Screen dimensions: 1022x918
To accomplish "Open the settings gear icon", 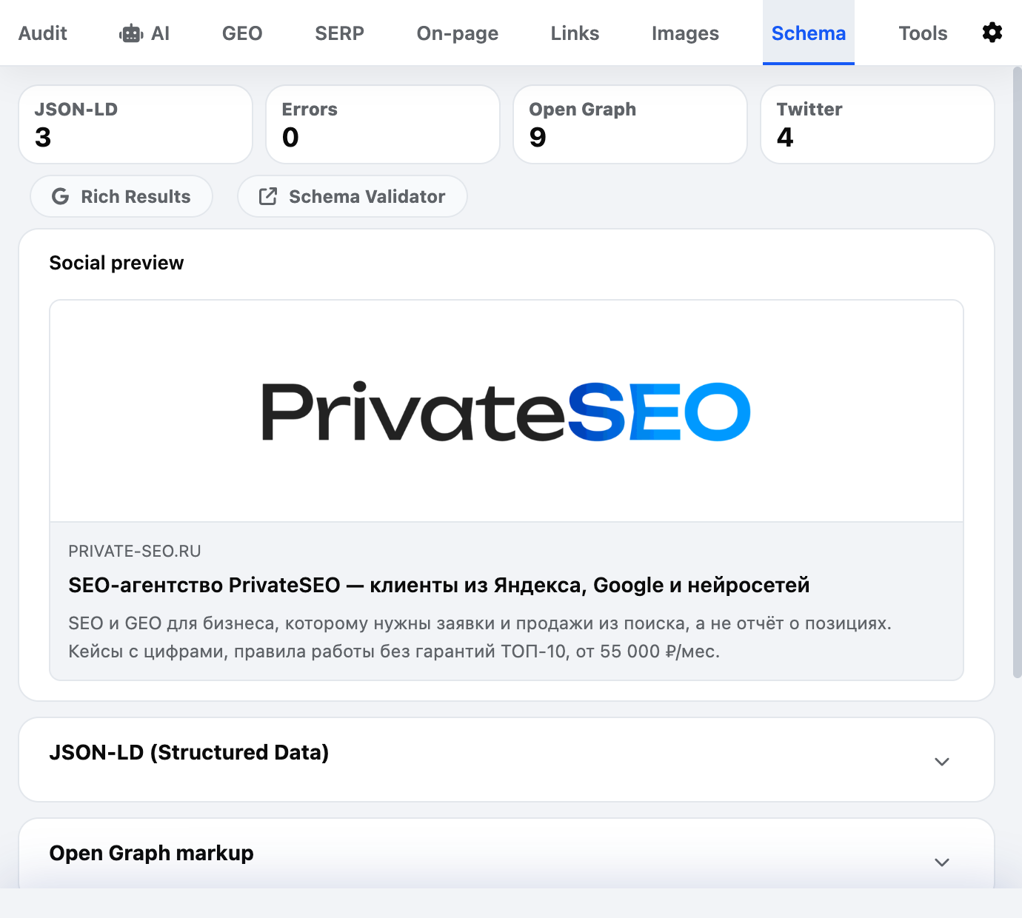I will click(x=992, y=33).
